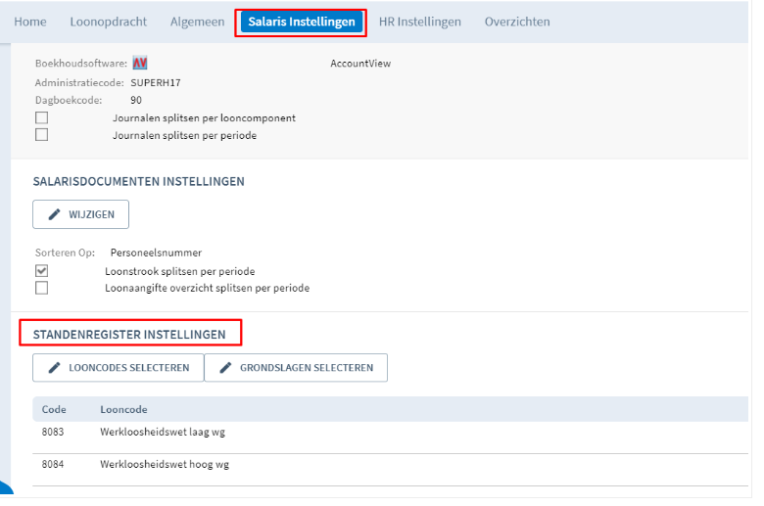
Task: Go to the Algemeen tab
Action: click(x=197, y=22)
